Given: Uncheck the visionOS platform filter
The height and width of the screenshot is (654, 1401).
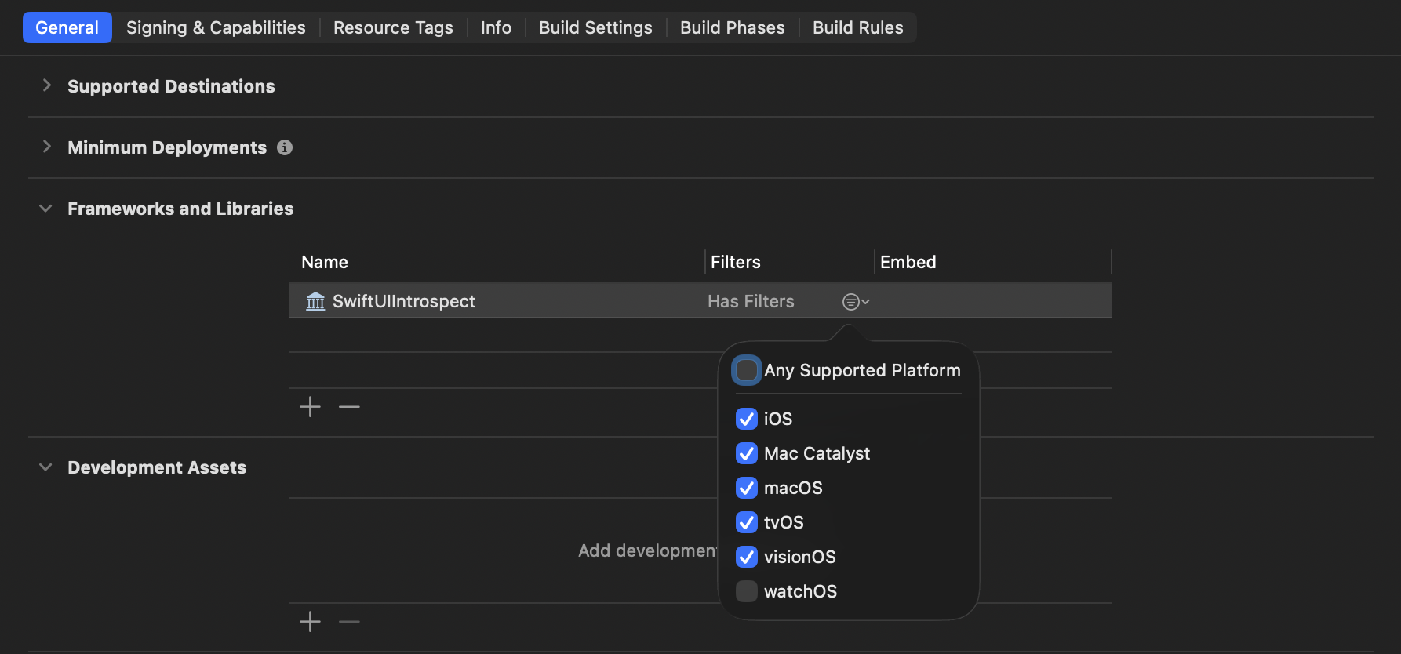Looking at the screenshot, I should pos(747,557).
